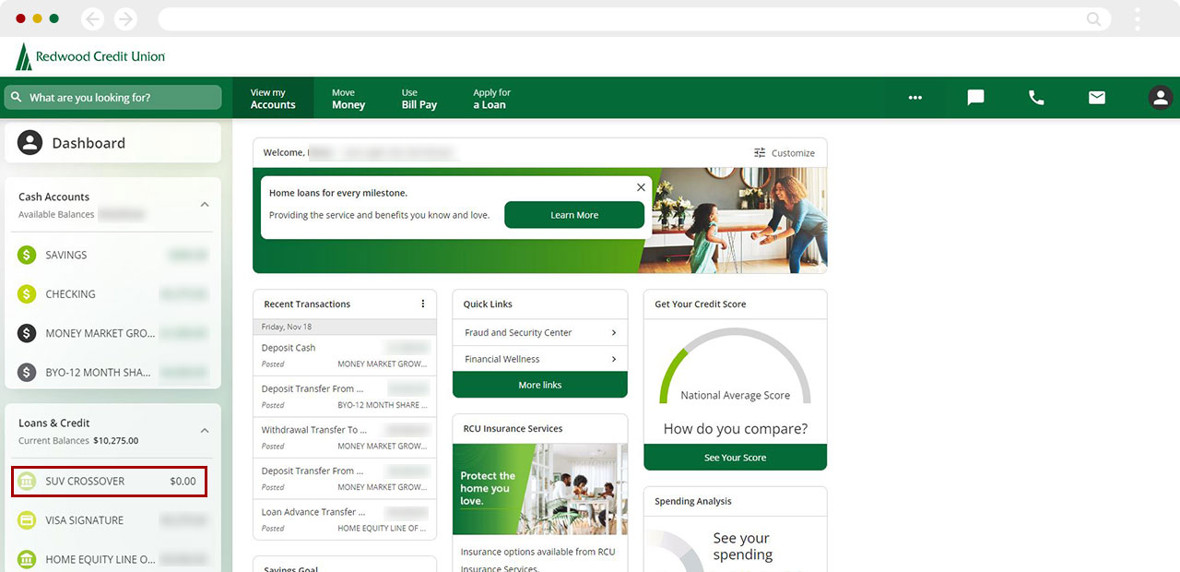Click the CHECKING account dollar icon
This screenshot has height=572, width=1180.
[x=27, y=294]
